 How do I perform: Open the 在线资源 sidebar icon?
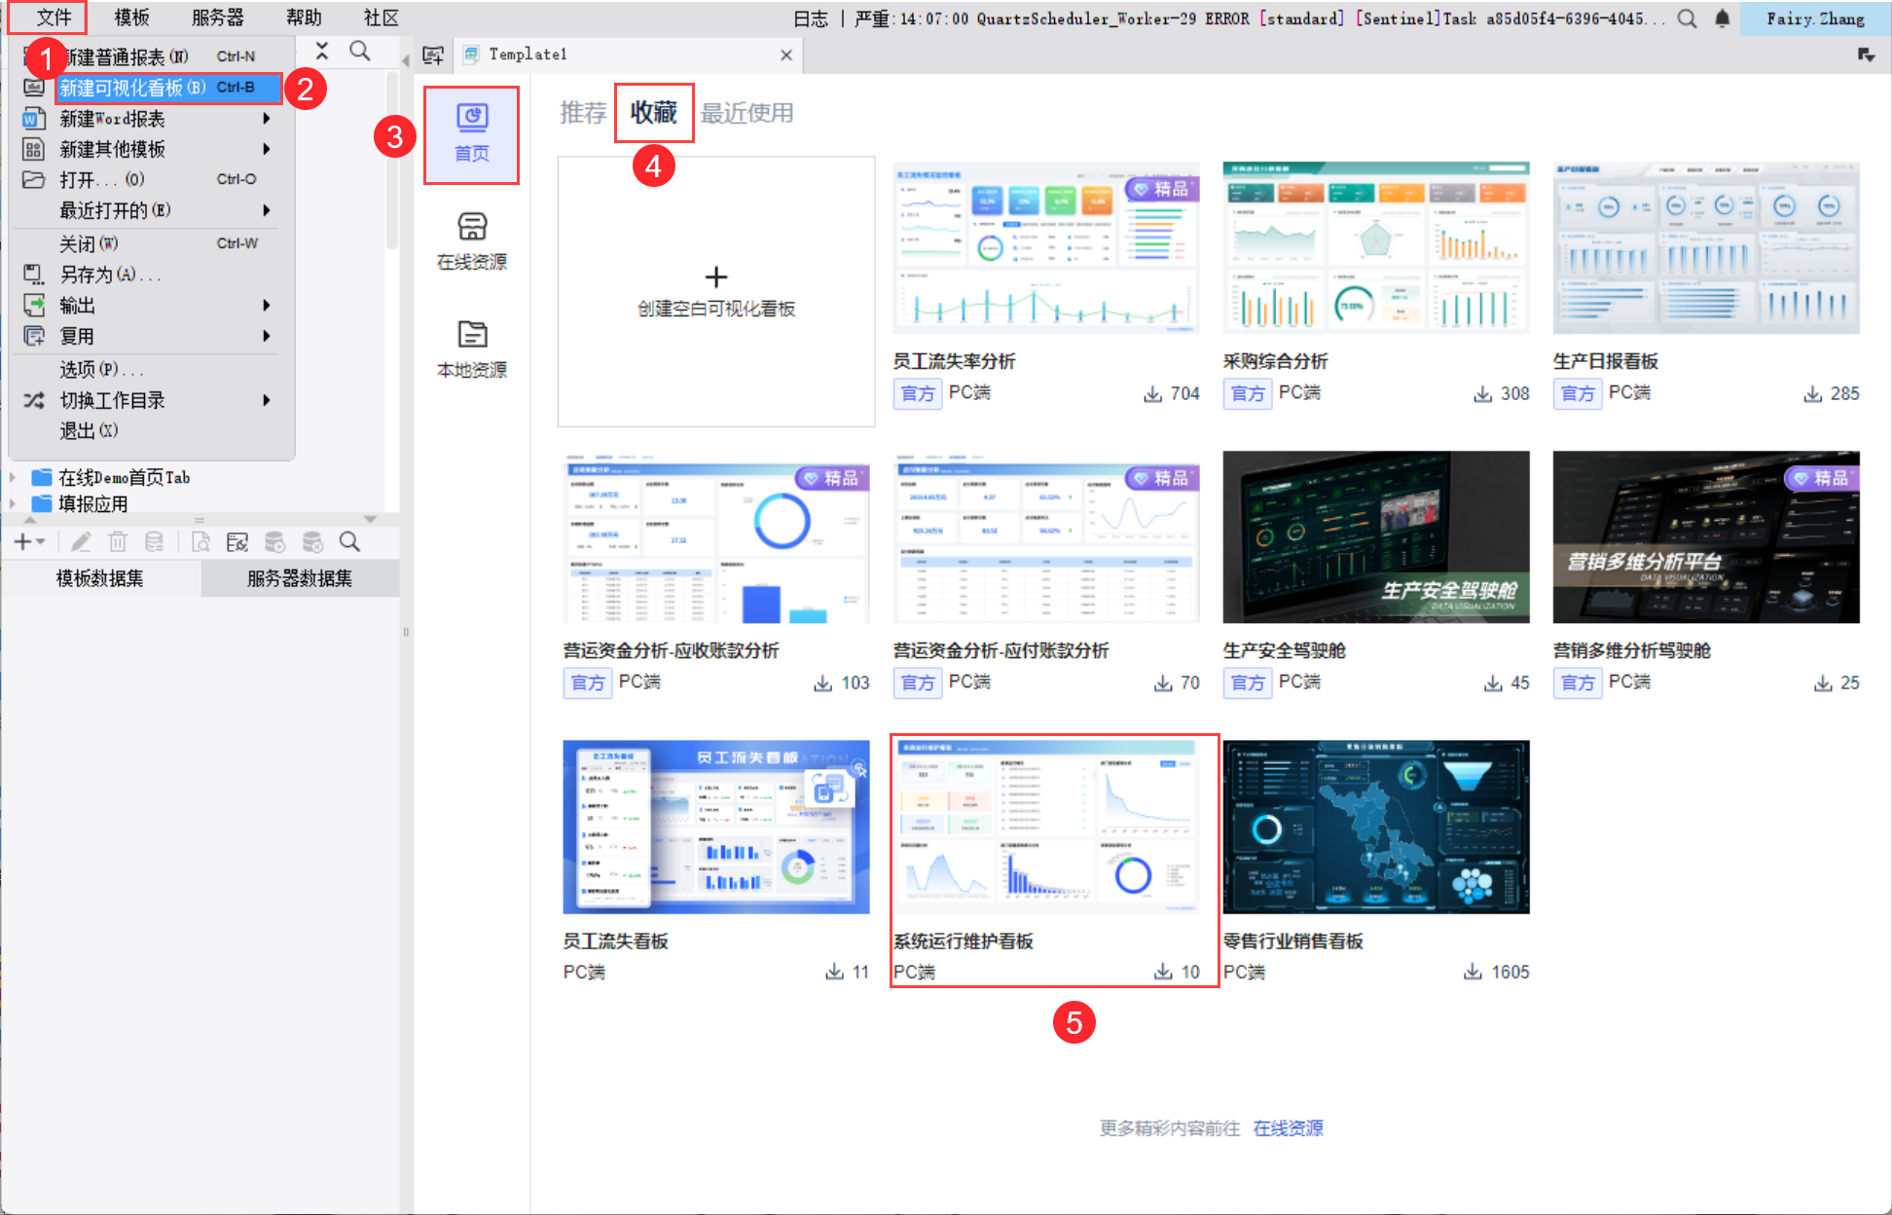[x=471, y=240]
